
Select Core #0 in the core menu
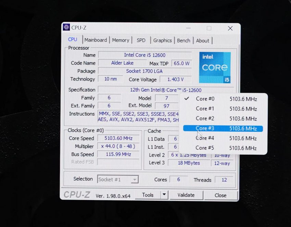click(223, 99)
